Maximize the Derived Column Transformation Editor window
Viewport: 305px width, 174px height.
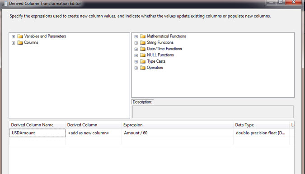281,2
